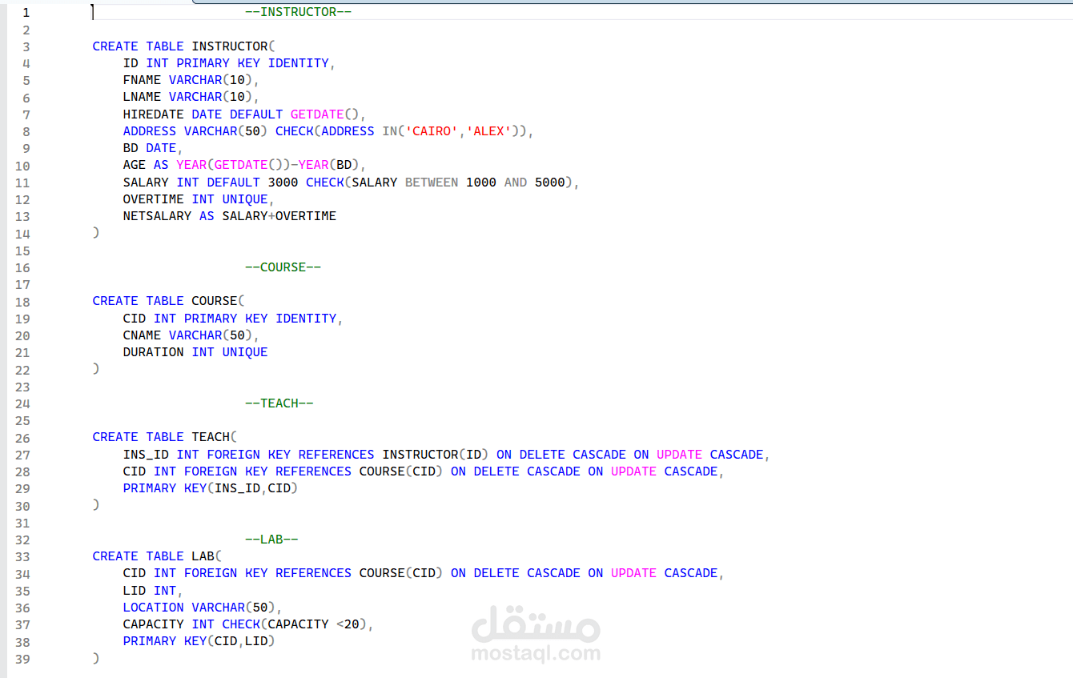Click the PRIMARY KEY(CID,LID) definition
Image resolution: width=1073 pixels, height=678 pixels.
[x=199, y=640]
